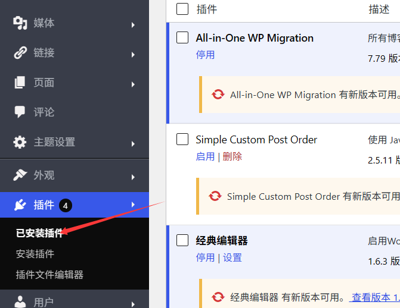
Task: Click the Links (链接) chain icon
Action: click(20, 53)
